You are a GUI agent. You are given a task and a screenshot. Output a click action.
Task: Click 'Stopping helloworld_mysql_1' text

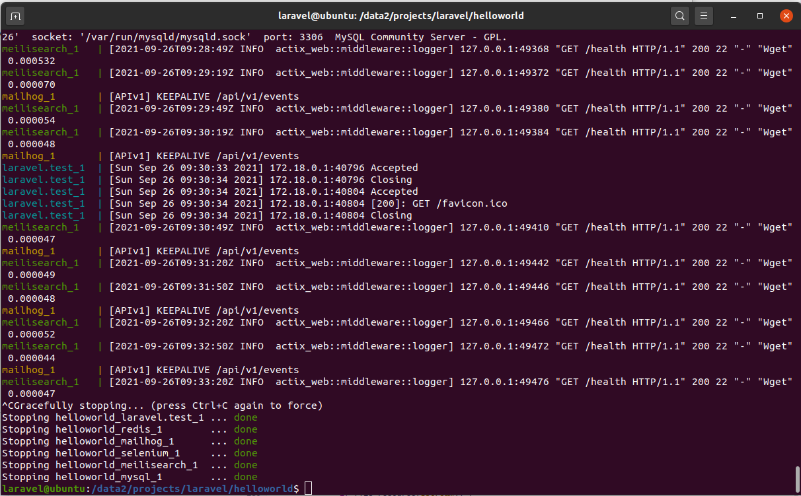pyautogui.click(x=82, y=477)
